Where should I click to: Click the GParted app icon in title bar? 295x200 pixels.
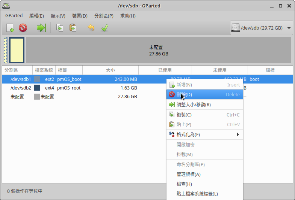6,6
